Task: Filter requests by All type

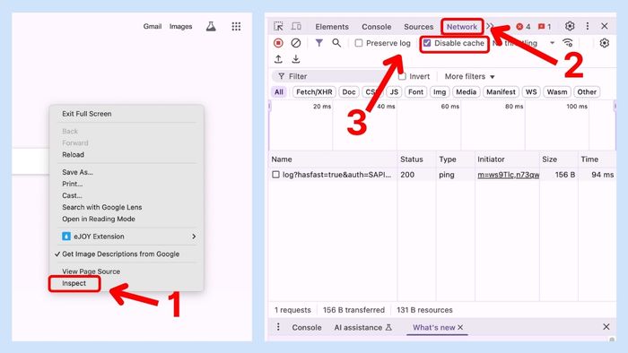Action: coord(279,92)
